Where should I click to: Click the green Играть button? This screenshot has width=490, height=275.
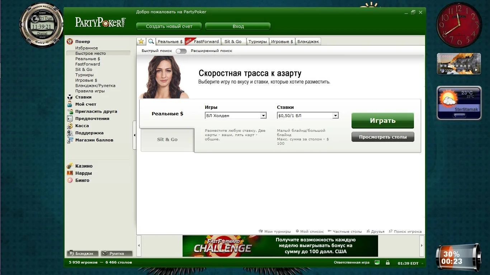click(x=383, y=121)
